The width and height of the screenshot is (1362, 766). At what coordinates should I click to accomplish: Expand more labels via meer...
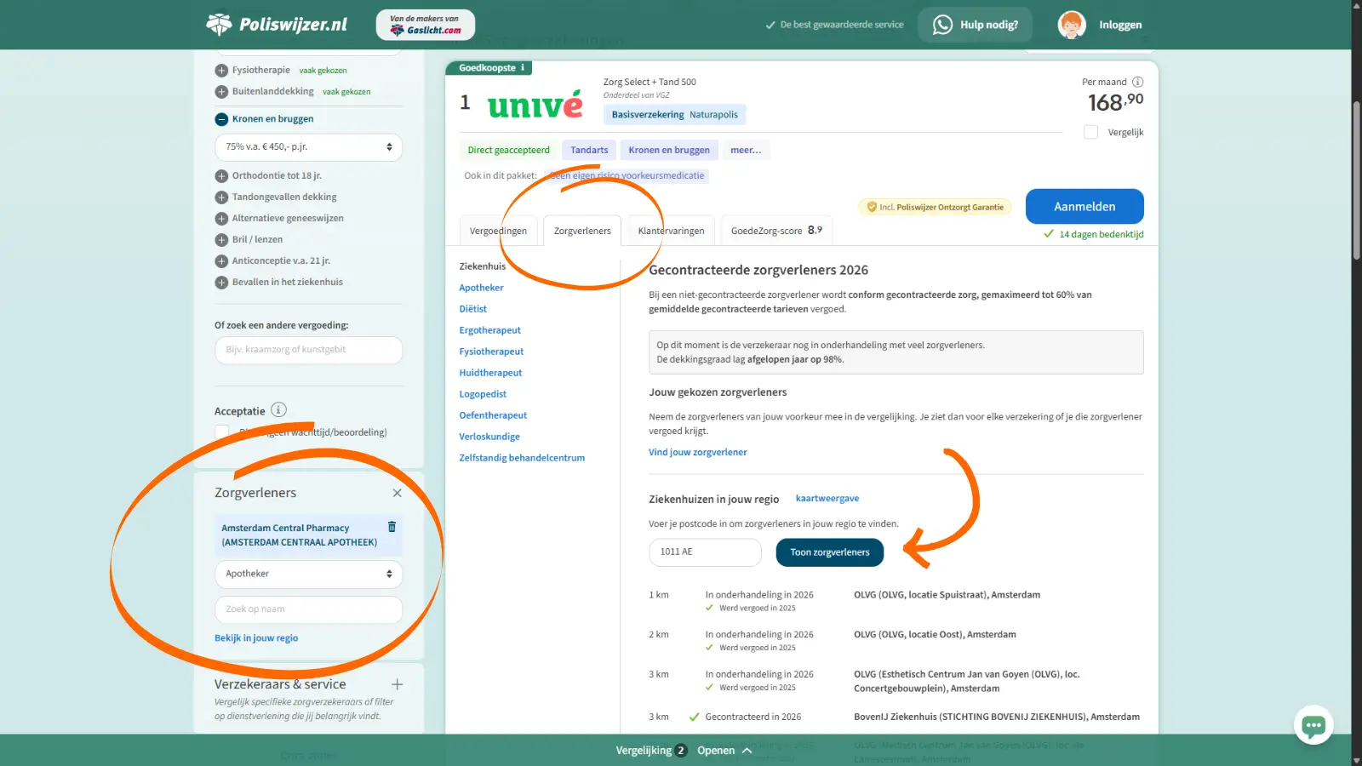[746, 151]
